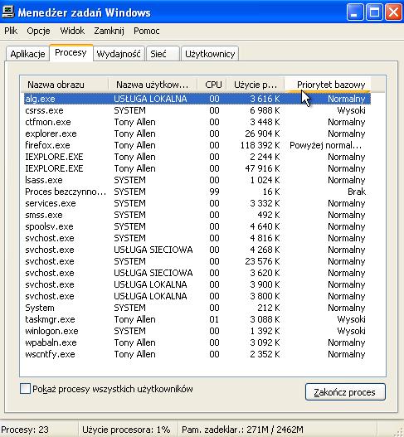The height and width of the screenshot is (437, 404).
Task: Select the spoolsv.exe process
Action: point(197,226)
